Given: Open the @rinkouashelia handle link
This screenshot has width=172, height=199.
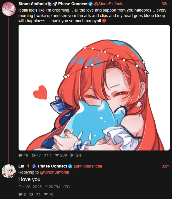Looking at the screenshot, I should click(x=88, y=166).
